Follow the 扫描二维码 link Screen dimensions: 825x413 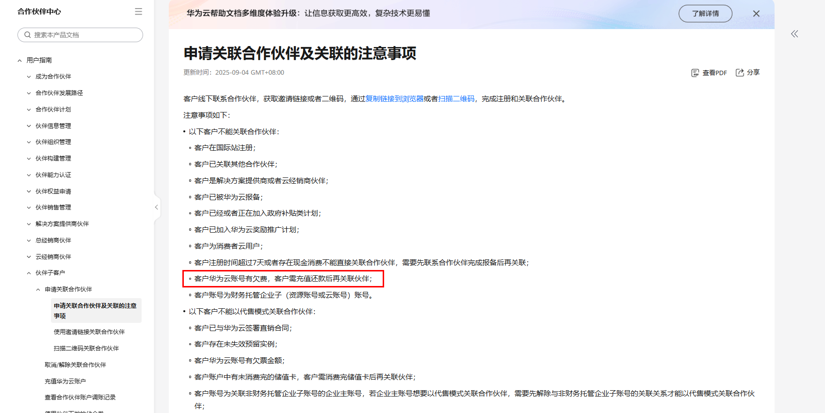[x=456, y=99]
